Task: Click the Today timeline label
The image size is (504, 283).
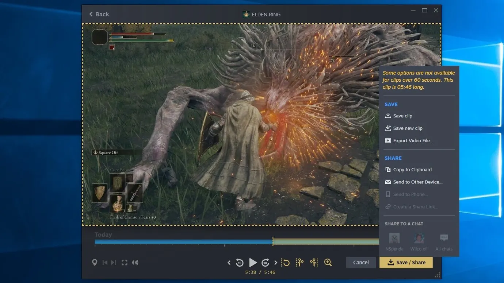Action: (x=103, y=235)
